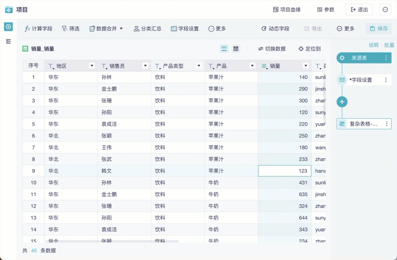Toggle 切换数据 data switch
This screenshot has width=397, height=260.
[x=272, y=49]
